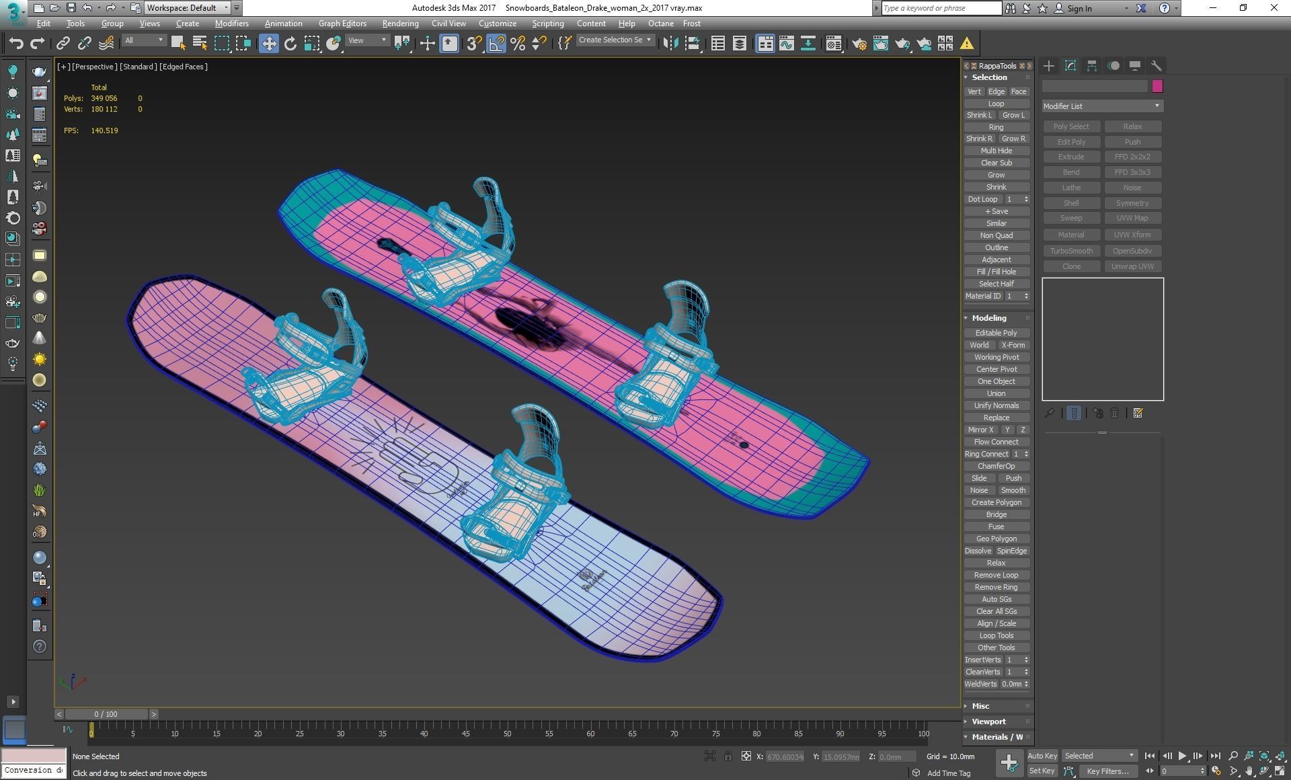1291x780 pixels.
Task: Expand the Materials / W rollout
Action: coord(997,737)
